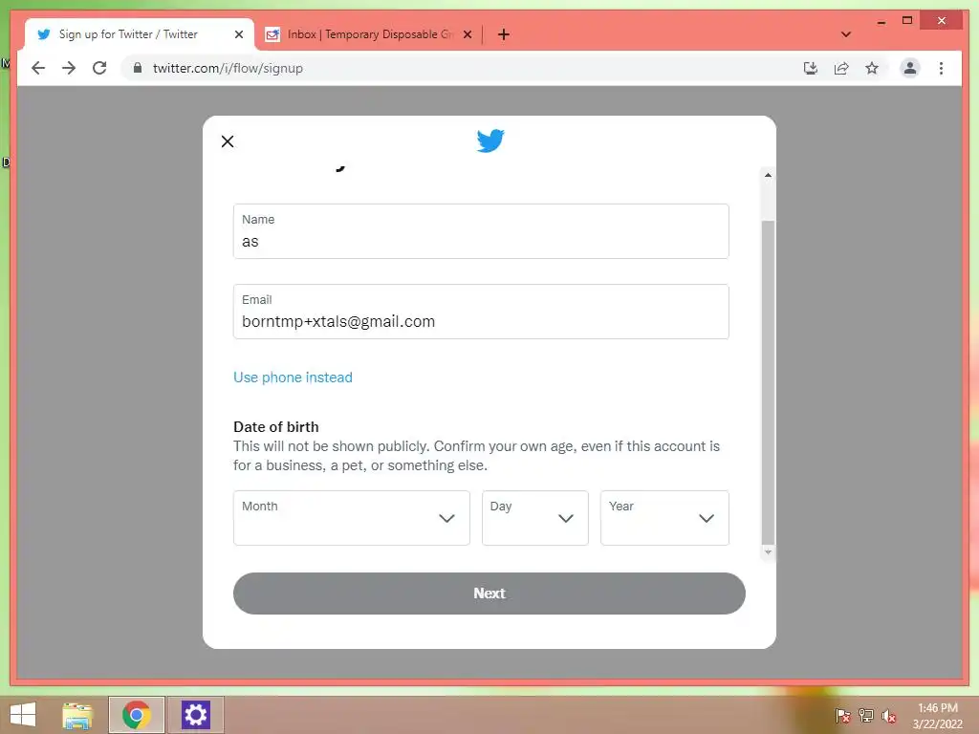Open the Windows Start button
This screenshot has width=979, height=734.
(23, 715)
